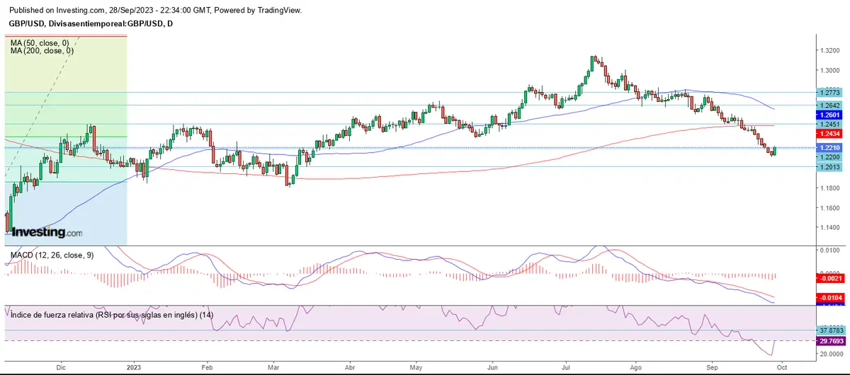Open the MACD (12, 26, close, 9) legend
This screenshot has height=375, width=850.
(x=52, y=254)
